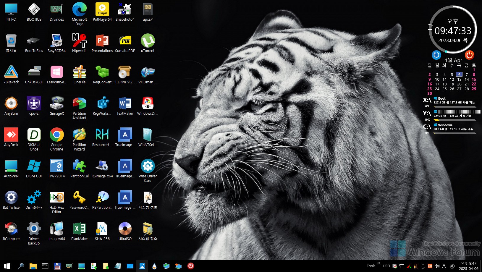Viewport: 482px width, 272px height.
Task: Select the 시스템 청소 desktop icon
Action: (x=148, y=232)
